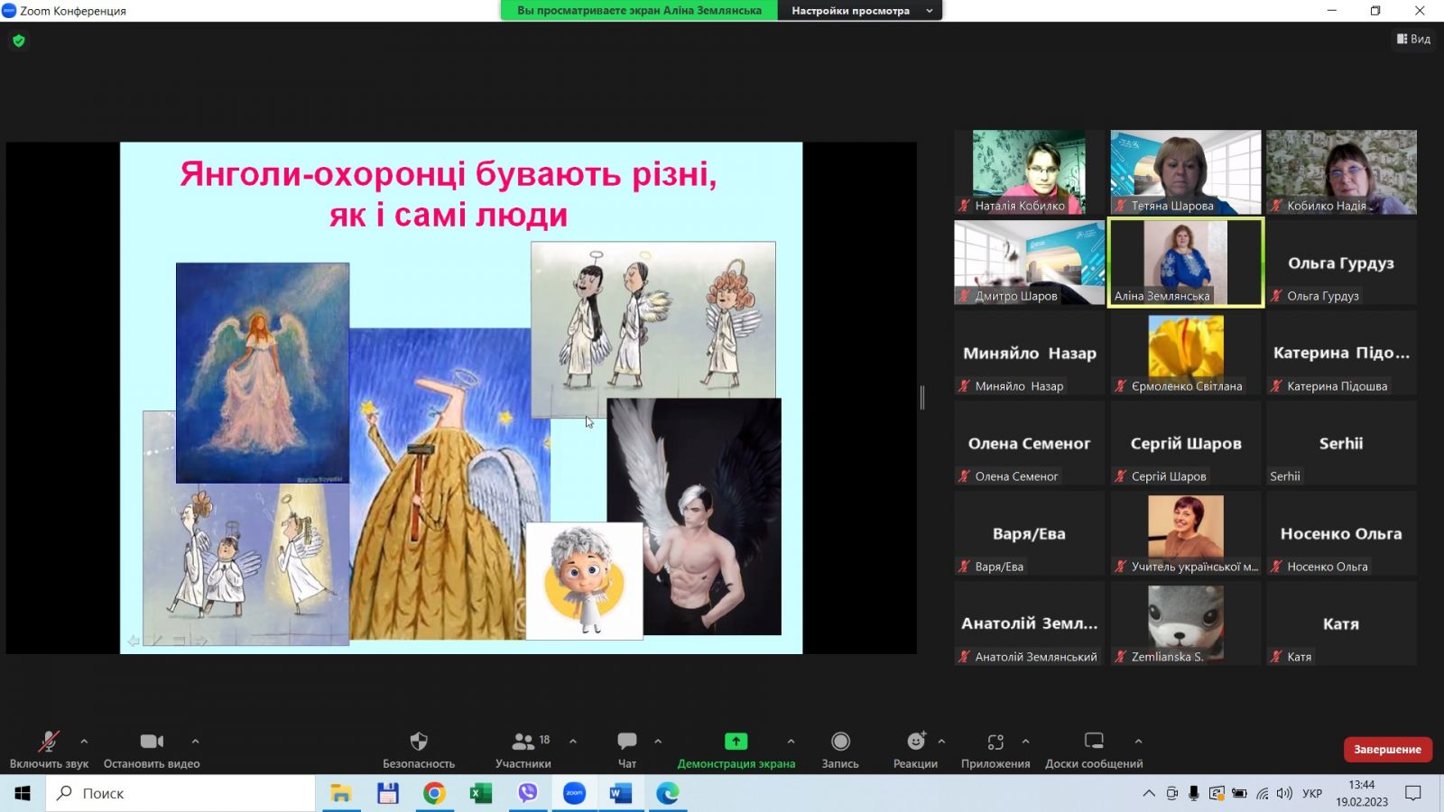Open Доски сообщений whiteboards
The width and height of the screenshot is (1444, 812).
1094,750
